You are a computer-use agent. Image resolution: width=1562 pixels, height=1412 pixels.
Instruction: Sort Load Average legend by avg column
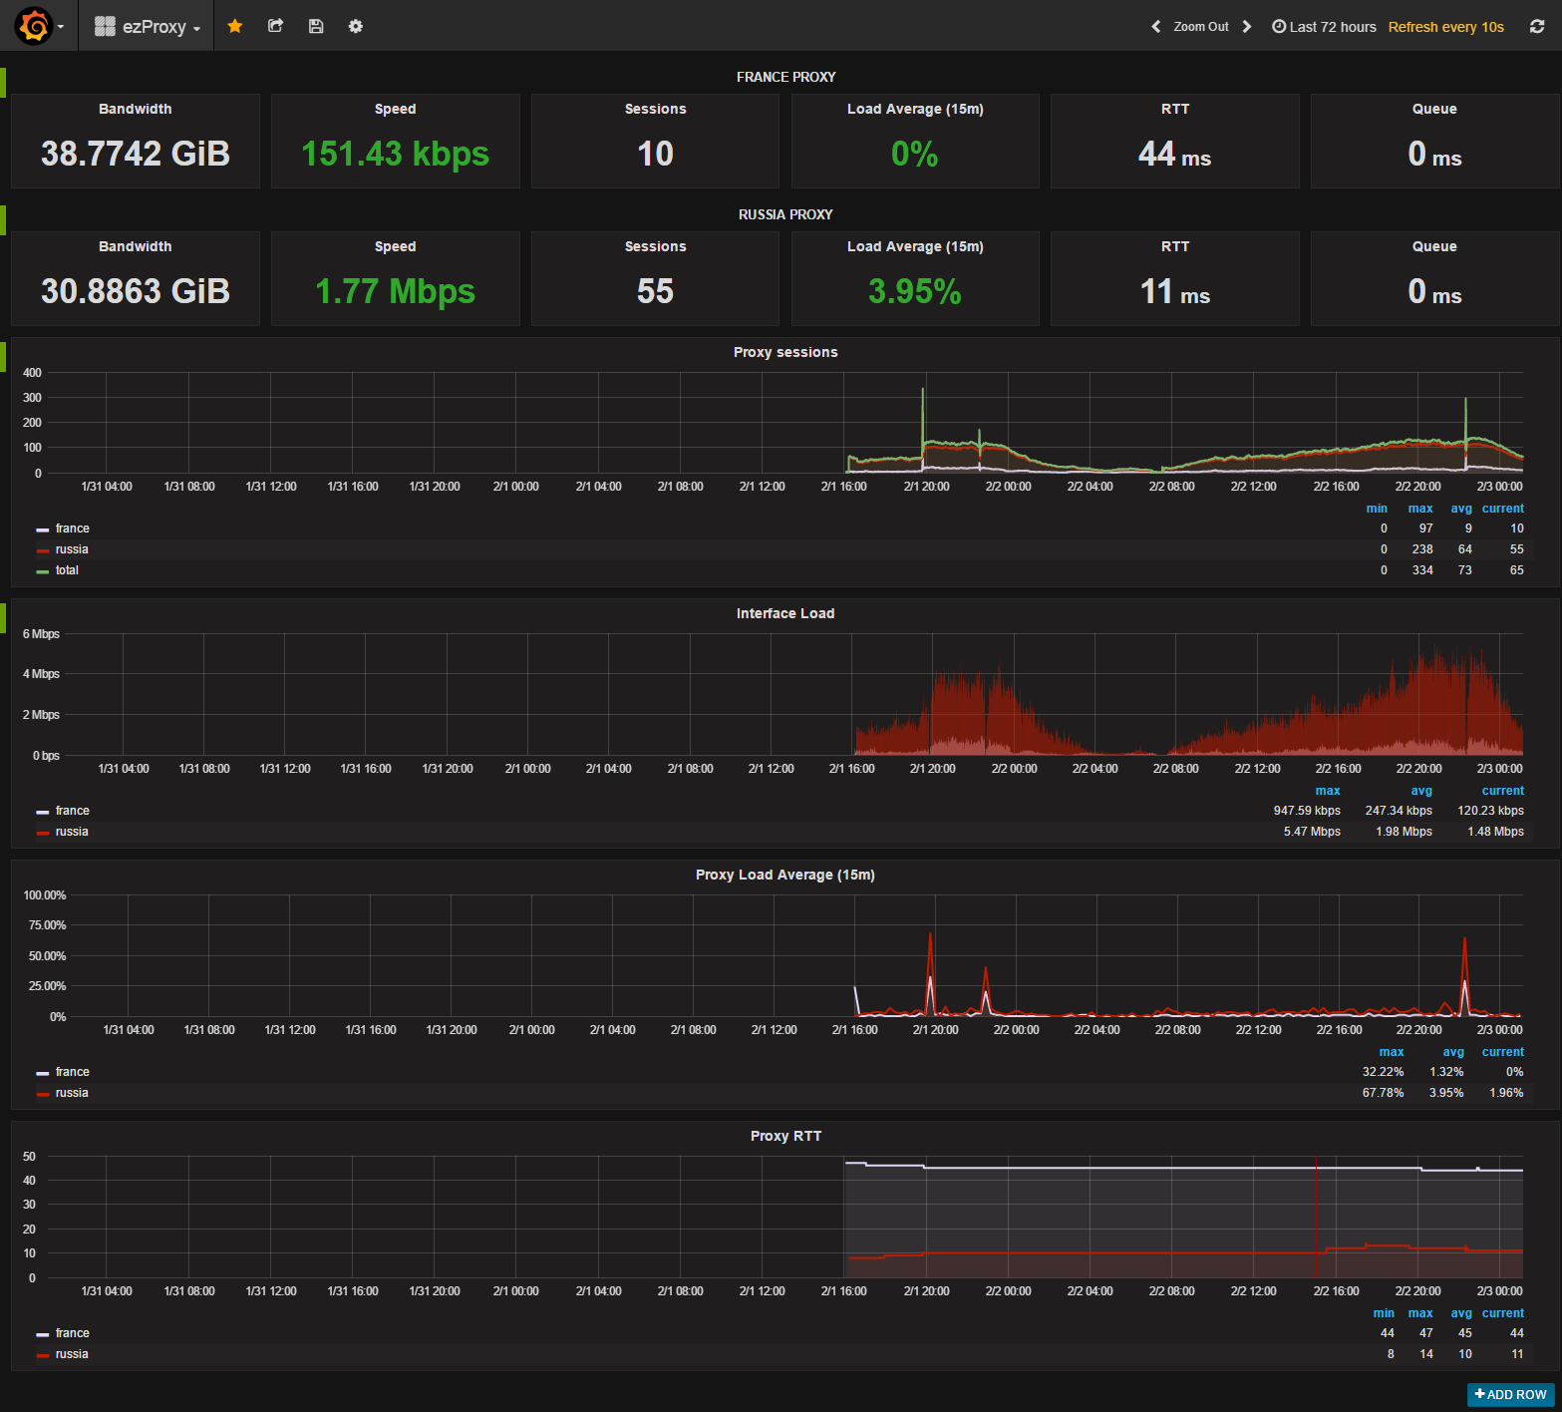point(1453,1052)
